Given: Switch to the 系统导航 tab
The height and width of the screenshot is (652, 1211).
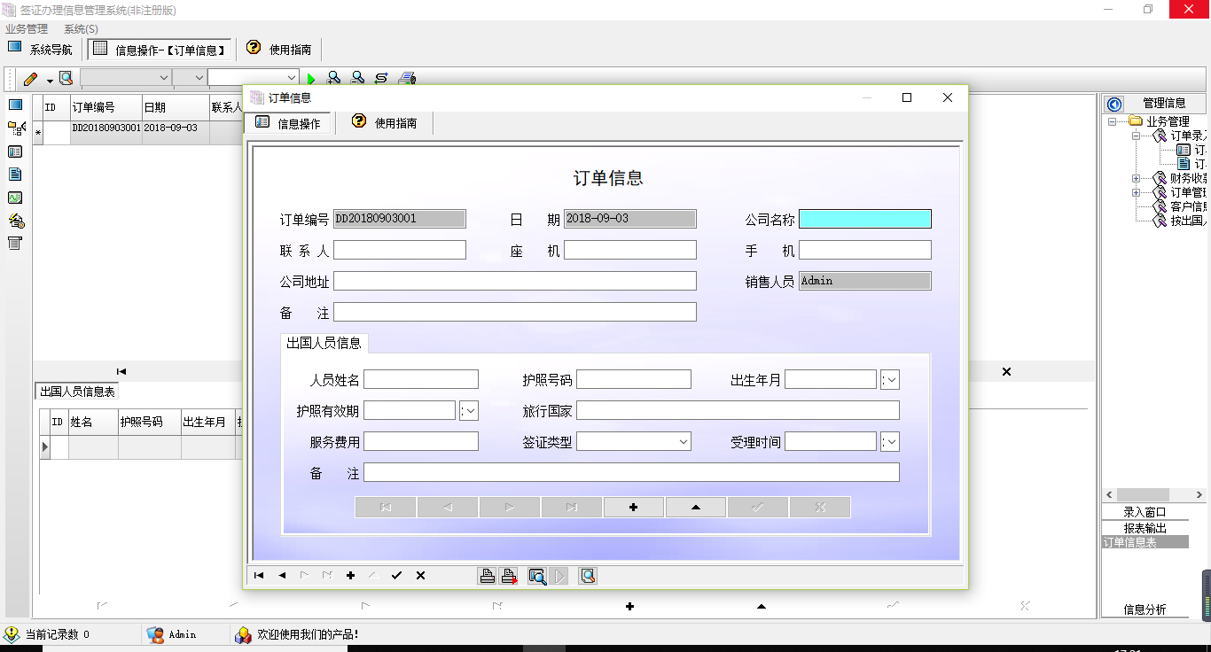Looking at the screenshot, I should coord(41,50).
